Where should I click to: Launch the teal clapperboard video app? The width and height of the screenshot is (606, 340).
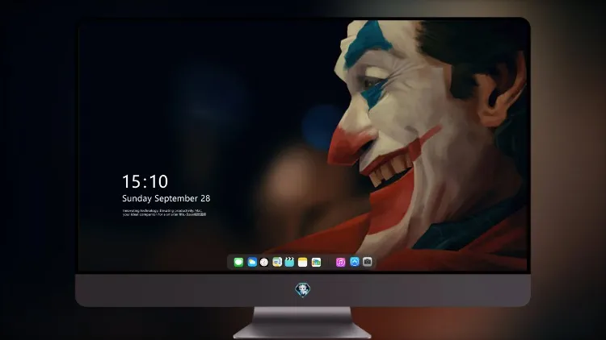tap(289, 262)
